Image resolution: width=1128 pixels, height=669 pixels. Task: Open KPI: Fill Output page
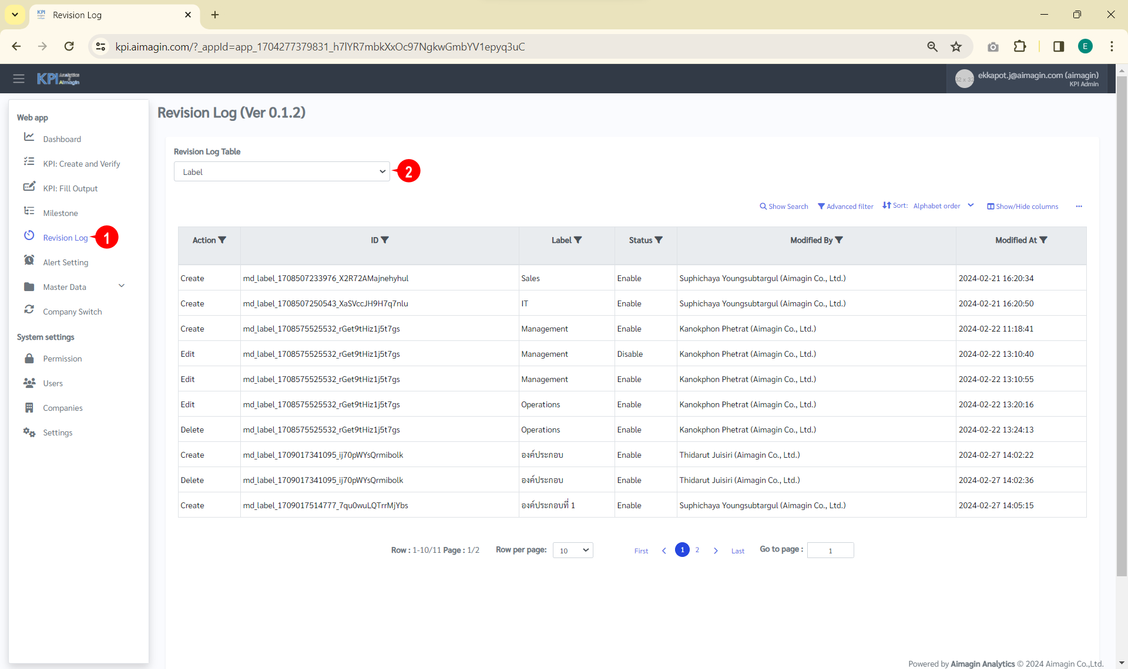click(70, 188)
